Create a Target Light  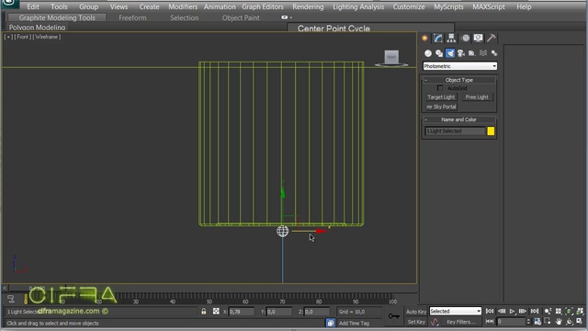point(441,97)
